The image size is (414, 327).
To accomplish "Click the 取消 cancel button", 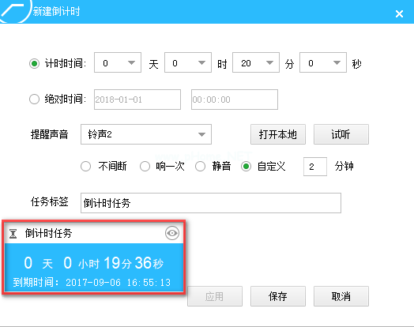I will pos(341,296).
